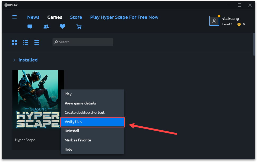
Task: Click inside the Search games field
Action: (x=83, y=42)
